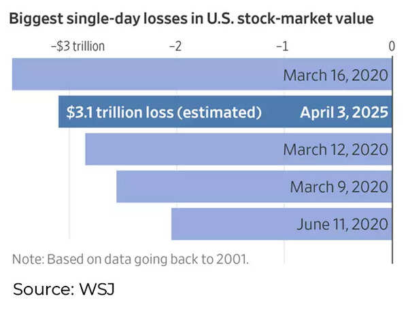Click the "April 3, 2025" date label

(x=344, y=112)
